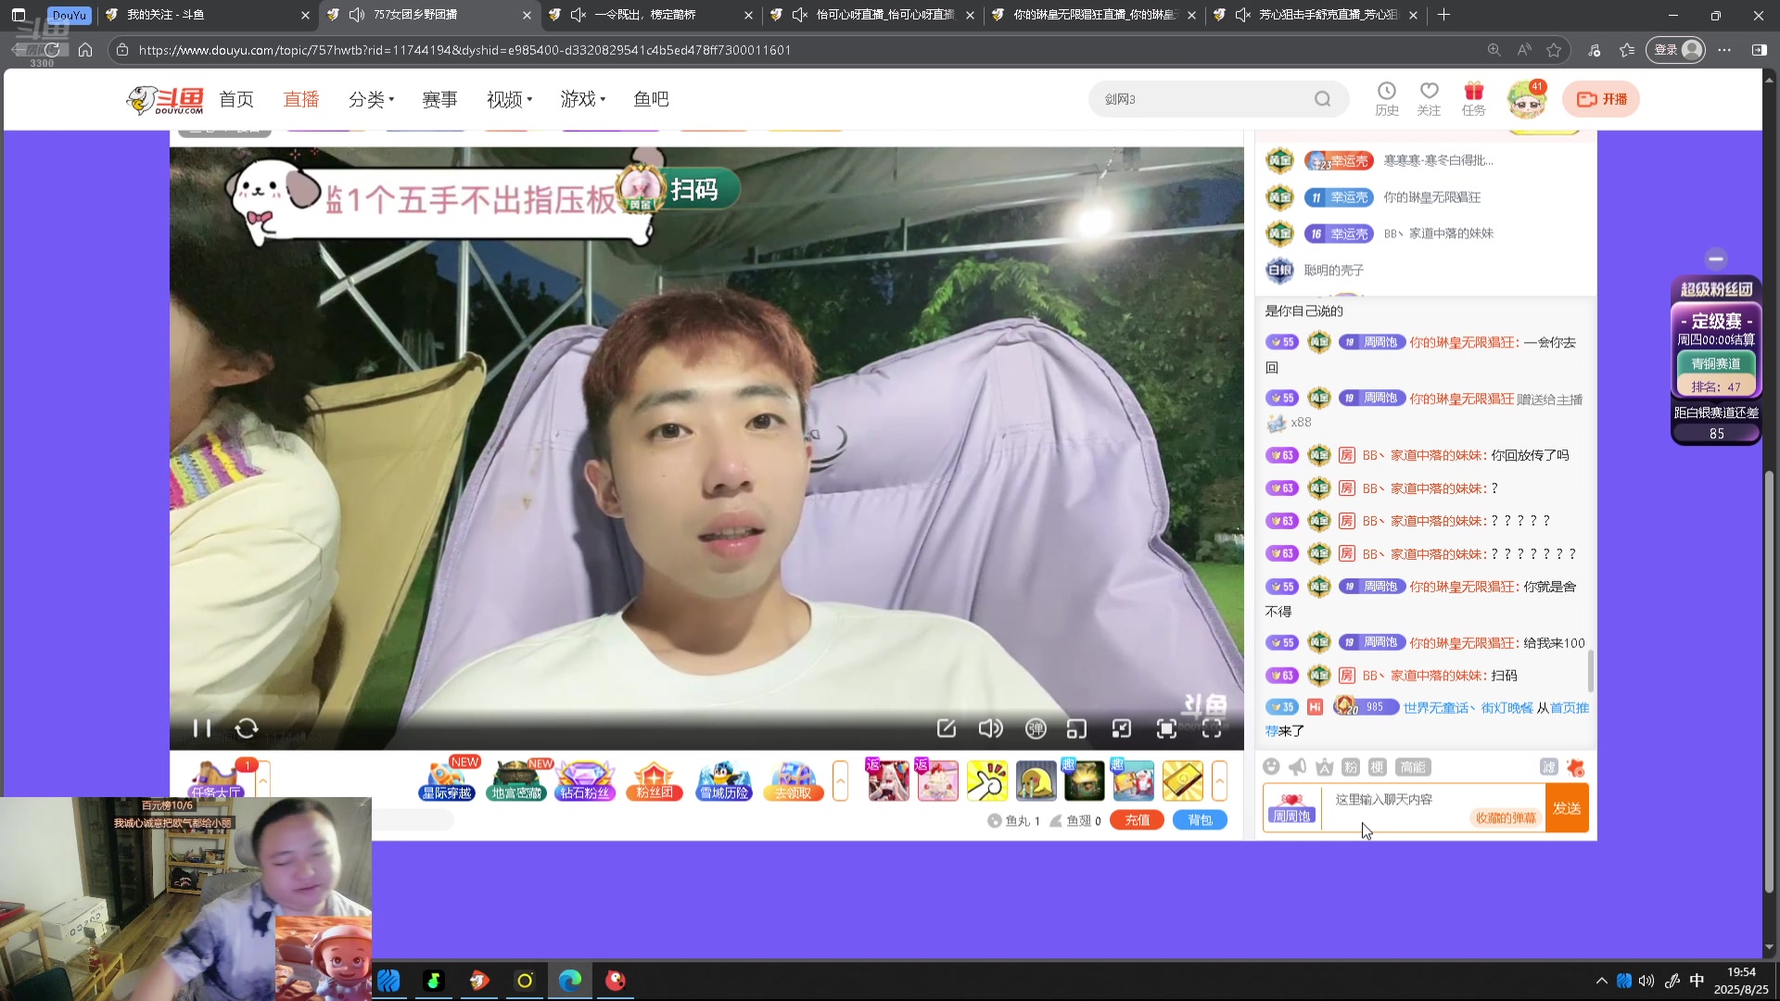Open the 地宫密藏 activity icon
The height and width of the screenshot is (1001, 1780).
[x=515, y=780]
